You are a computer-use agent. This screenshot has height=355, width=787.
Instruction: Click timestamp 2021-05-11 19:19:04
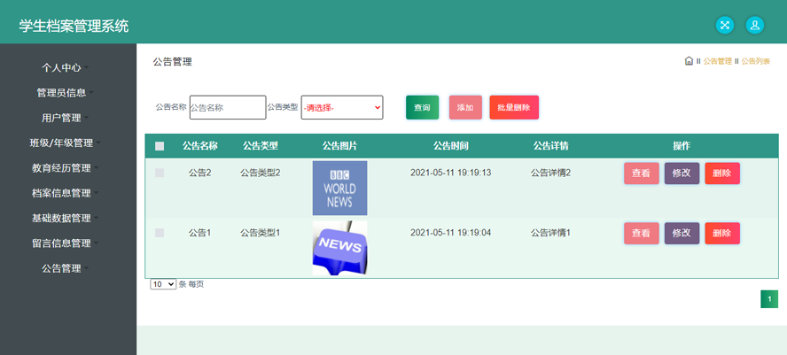tap(451, 233)
